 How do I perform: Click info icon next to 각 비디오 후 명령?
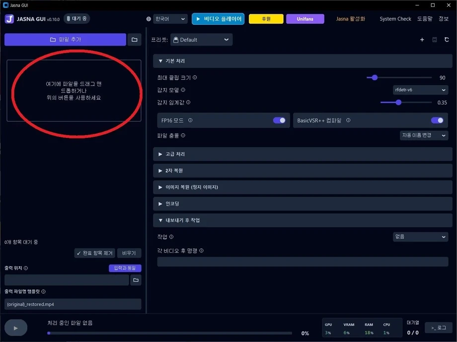(201, 250)
